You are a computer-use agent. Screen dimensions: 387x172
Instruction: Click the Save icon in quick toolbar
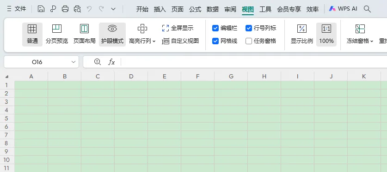[41, 9]
